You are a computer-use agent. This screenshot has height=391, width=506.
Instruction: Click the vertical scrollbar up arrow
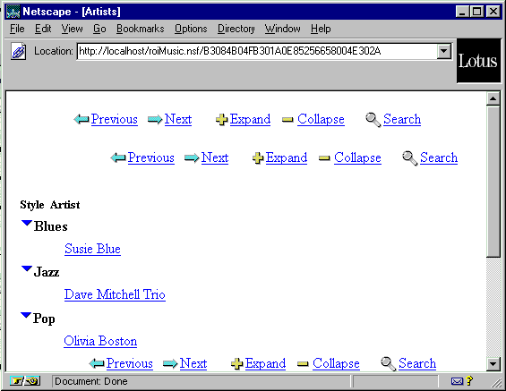[x=493, y=98]
